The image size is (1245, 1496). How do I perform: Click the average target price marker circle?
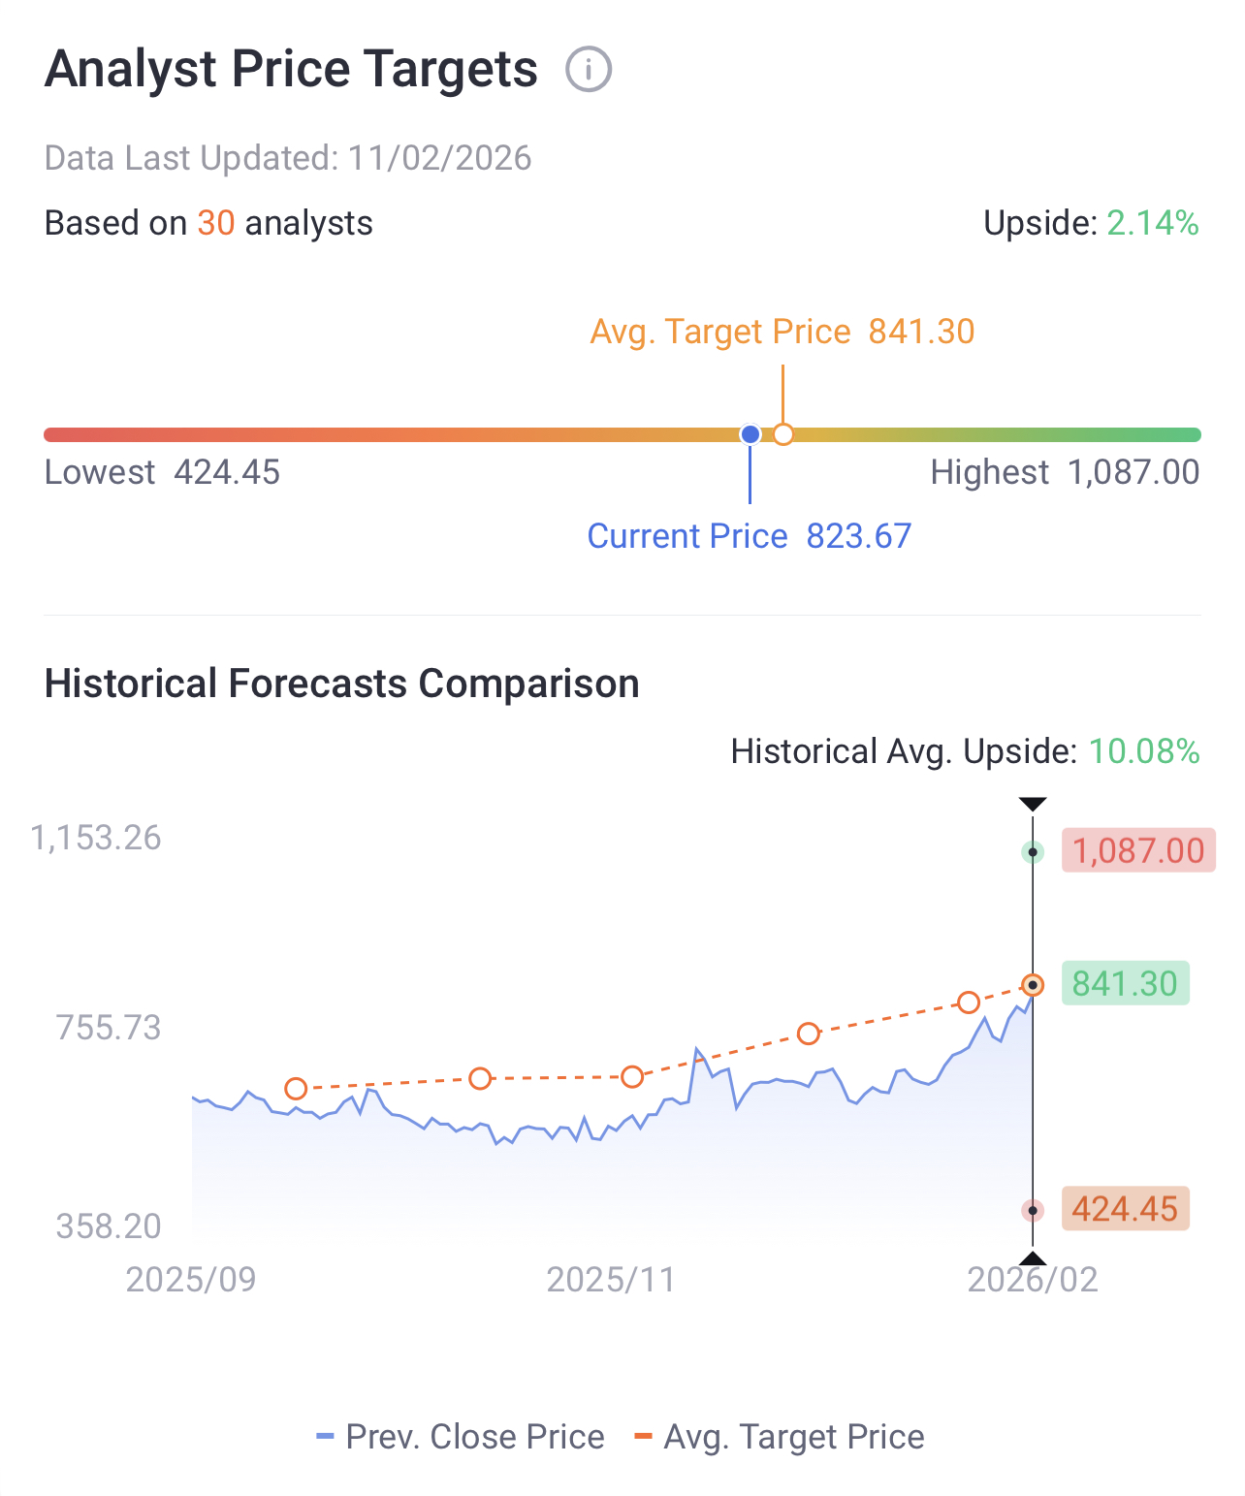783,434
